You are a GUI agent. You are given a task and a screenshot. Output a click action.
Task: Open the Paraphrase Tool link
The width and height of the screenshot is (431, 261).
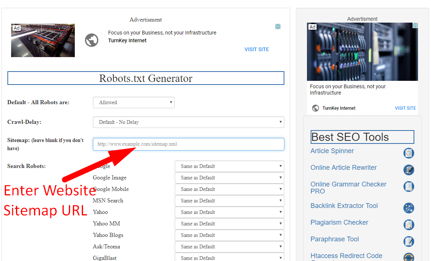334,239
